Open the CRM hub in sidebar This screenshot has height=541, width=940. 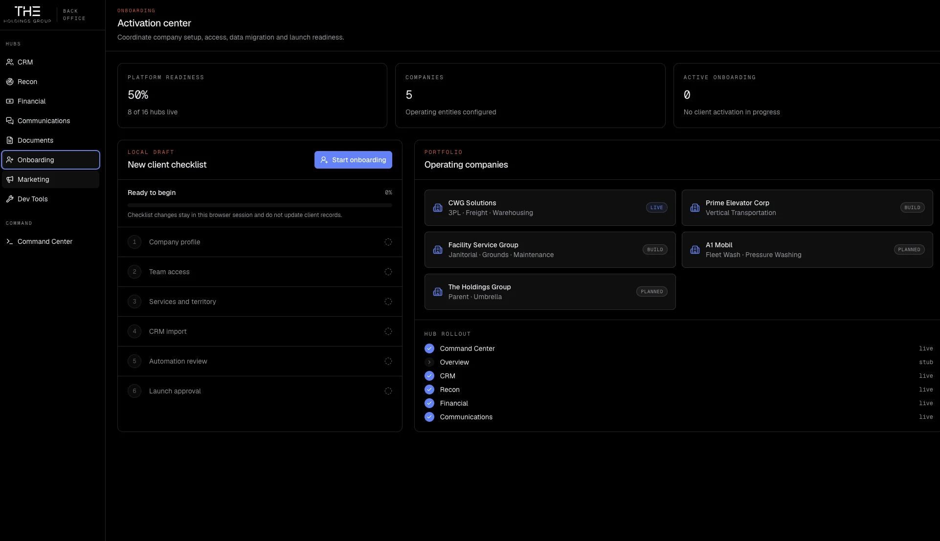51,62
